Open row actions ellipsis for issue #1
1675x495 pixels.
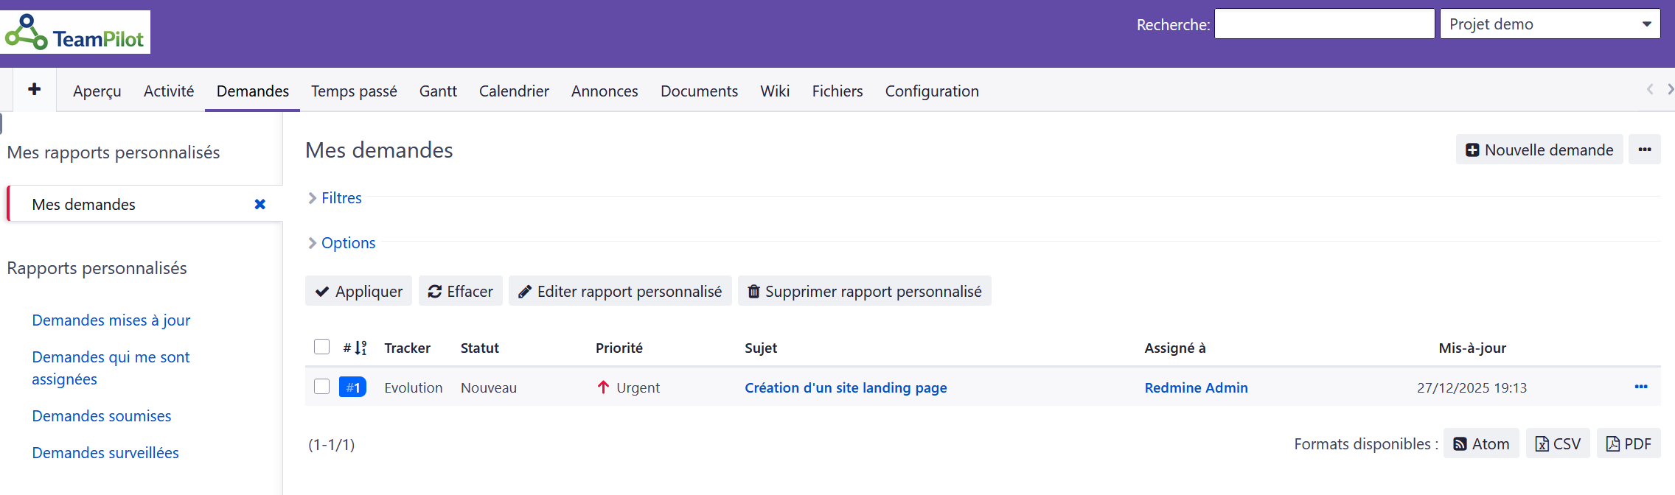coord(1640,387)
